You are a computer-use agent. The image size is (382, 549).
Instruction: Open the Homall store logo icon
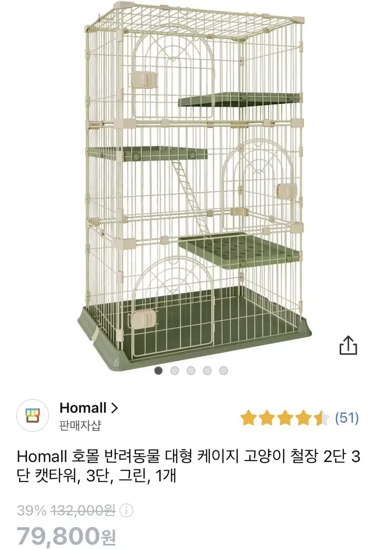pyautogui.click(x=33, y=415)
